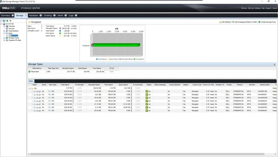
Task: Open help icon next to Alerts tab
Action: [x=66, y=16]
